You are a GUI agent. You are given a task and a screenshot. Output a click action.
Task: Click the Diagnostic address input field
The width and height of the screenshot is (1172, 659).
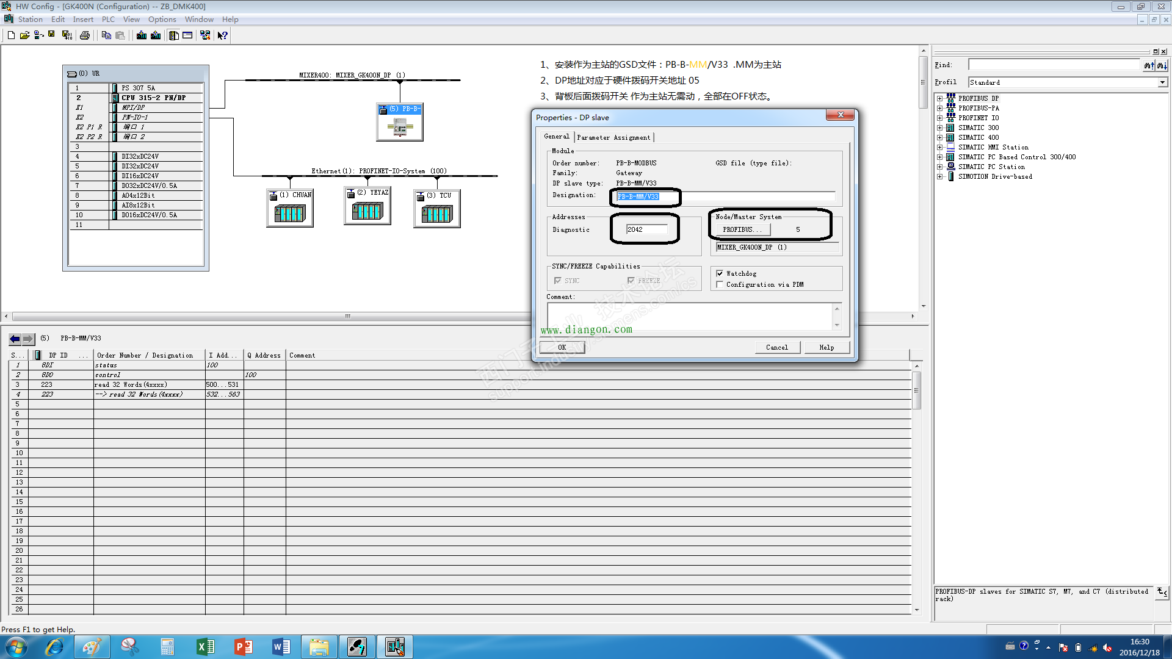click(646, 229)
